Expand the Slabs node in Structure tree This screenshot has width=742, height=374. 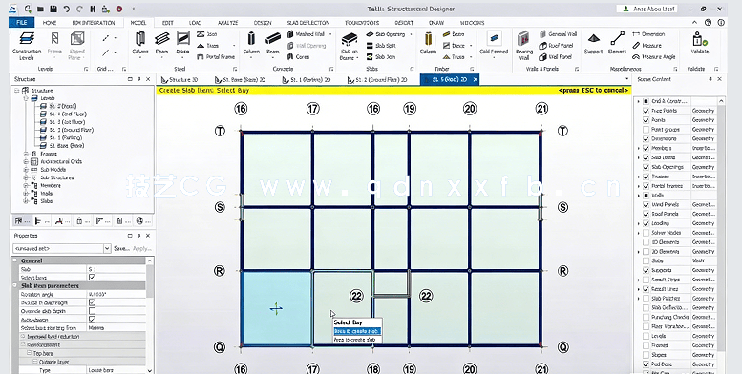point(26,201)
